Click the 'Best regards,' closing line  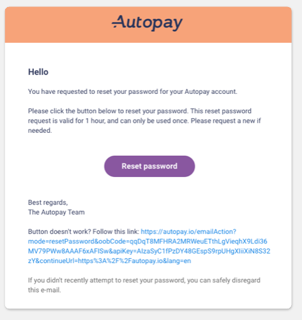(x=48, y=202)
